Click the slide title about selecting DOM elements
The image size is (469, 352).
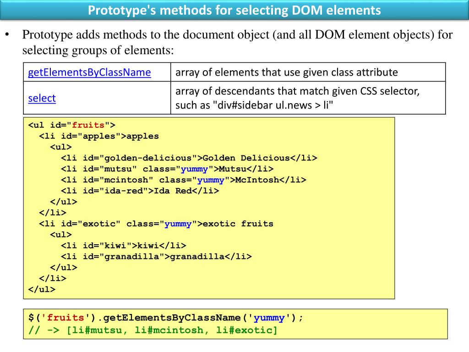tap(234, 10)
